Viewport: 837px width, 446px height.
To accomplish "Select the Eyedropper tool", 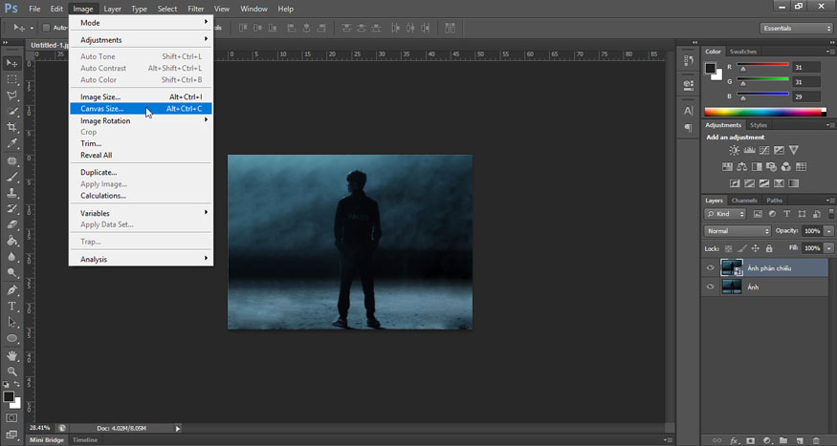I will click(x=11, y=143).
